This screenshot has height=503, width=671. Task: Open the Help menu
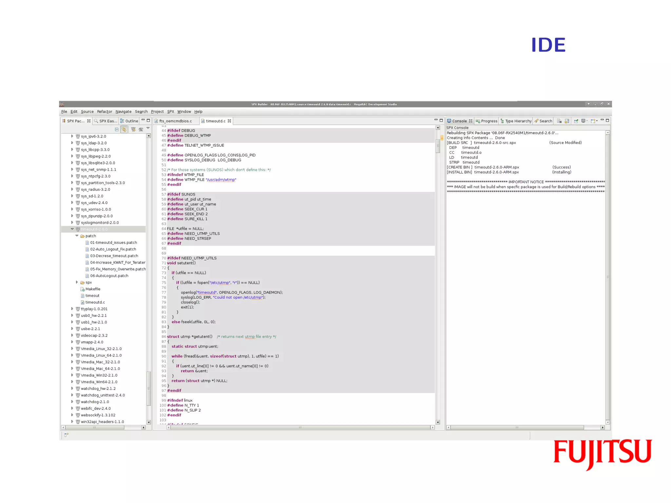[198, 112]
